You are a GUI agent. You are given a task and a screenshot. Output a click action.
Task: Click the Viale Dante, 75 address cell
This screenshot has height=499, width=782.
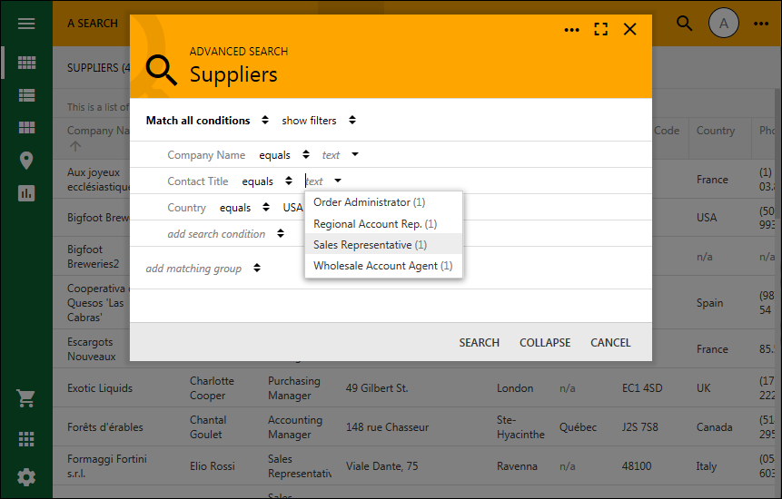[x=381, y=466]
